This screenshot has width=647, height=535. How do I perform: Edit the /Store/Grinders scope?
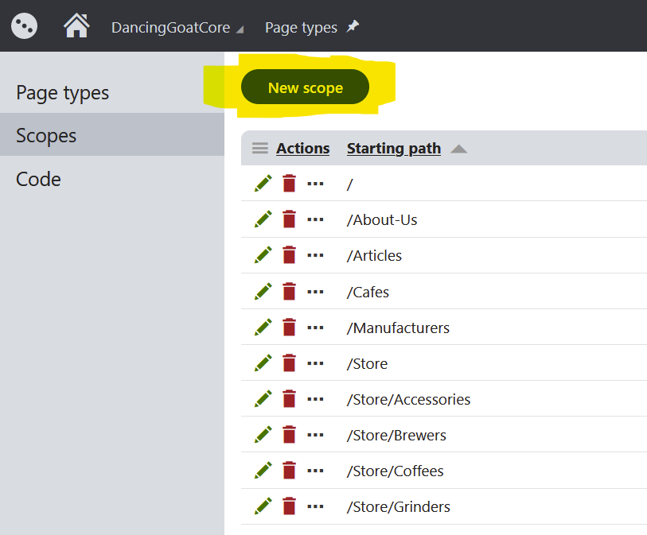(x=263, y=506)
